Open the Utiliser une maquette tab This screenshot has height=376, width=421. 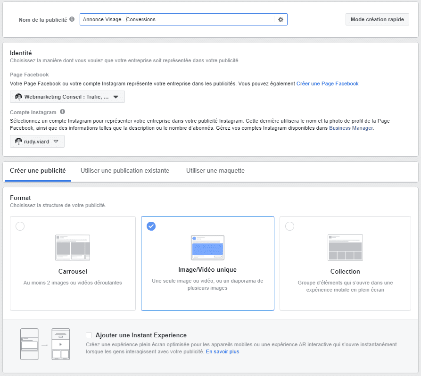coord(215,171)
